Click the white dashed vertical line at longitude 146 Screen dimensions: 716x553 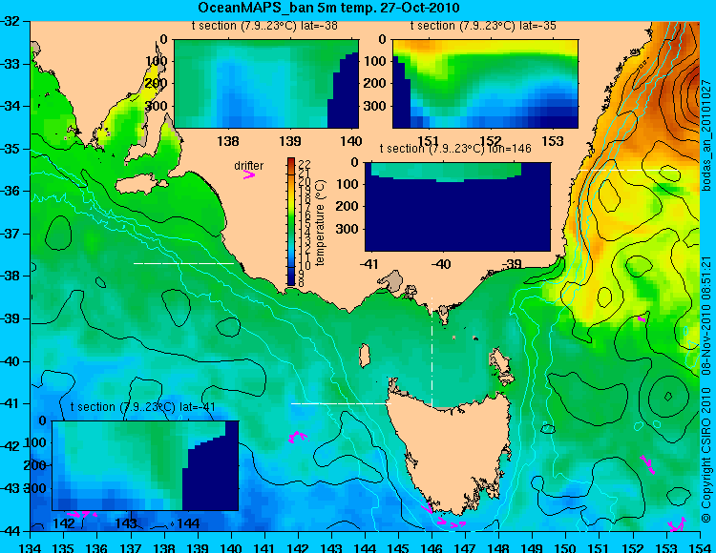point(432,352)
